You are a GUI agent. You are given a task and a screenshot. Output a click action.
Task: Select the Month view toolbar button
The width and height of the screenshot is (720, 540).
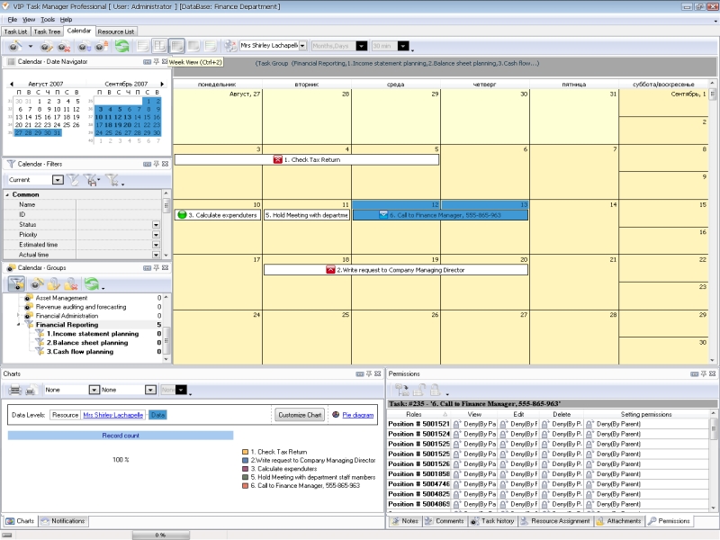click(x=193, y=46)
